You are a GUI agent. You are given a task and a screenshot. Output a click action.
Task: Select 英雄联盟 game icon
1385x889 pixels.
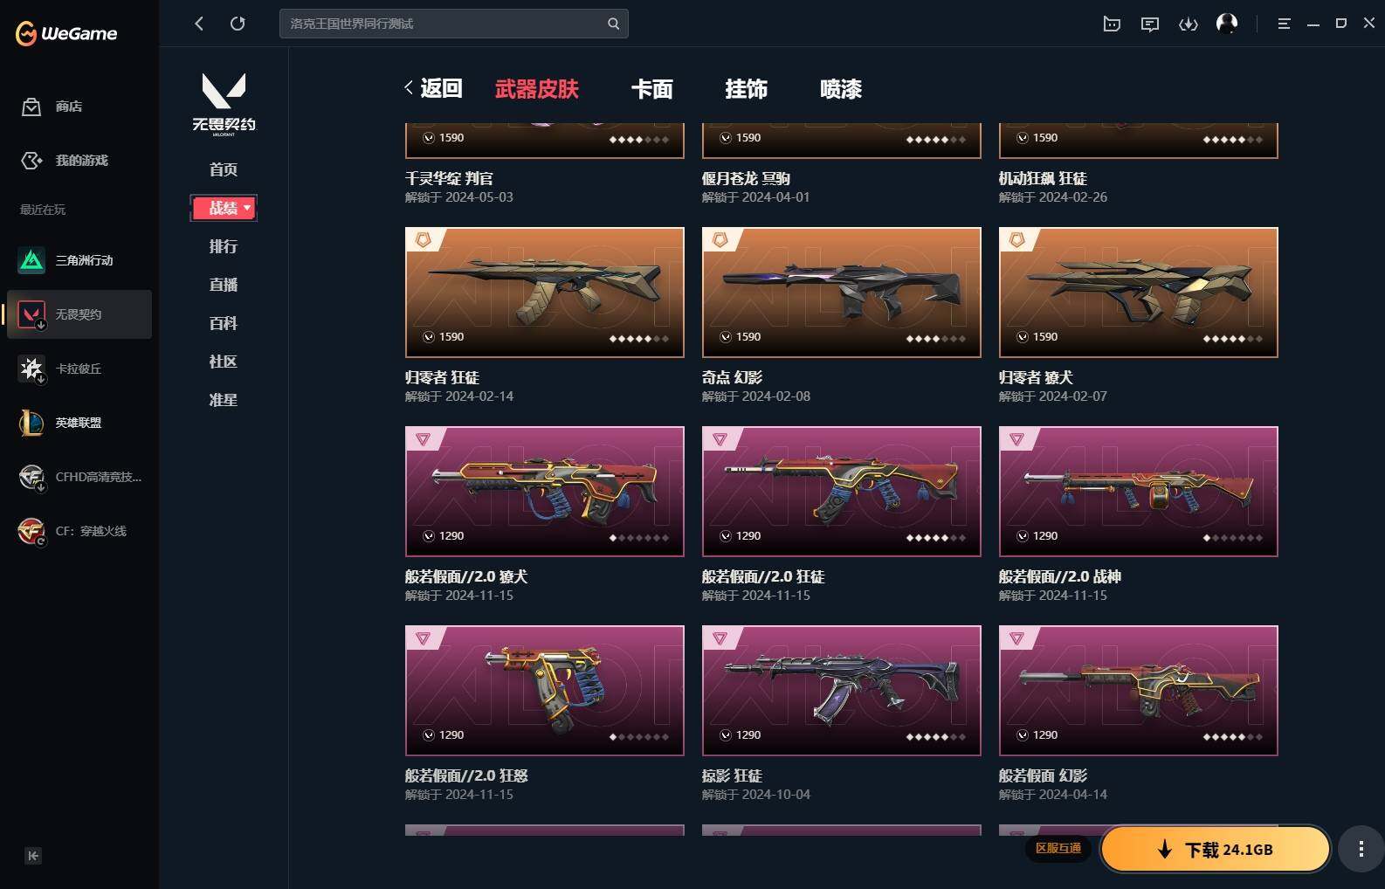[x=31, y=423]
